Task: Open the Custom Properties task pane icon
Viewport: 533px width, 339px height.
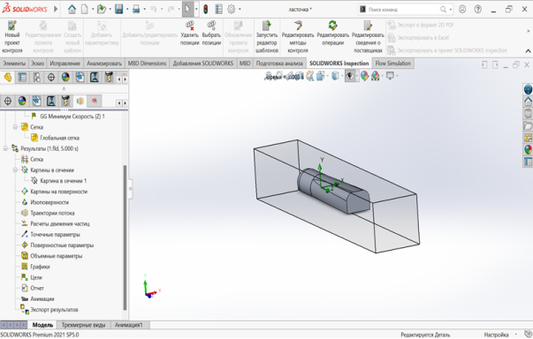Action: [528, 162]
